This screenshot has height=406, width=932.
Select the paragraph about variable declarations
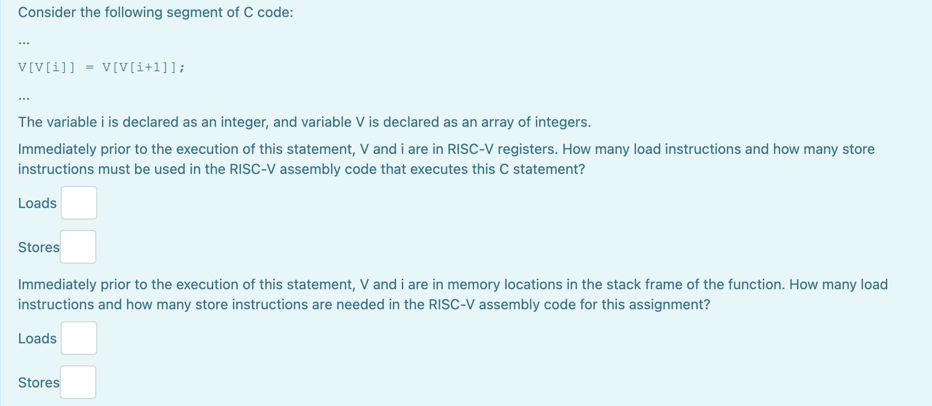coord(303,121)
